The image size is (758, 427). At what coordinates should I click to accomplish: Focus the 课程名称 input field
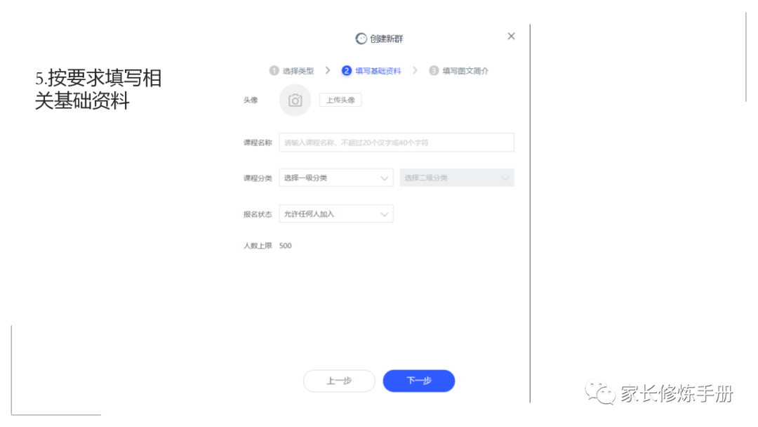tap(397, 143)
